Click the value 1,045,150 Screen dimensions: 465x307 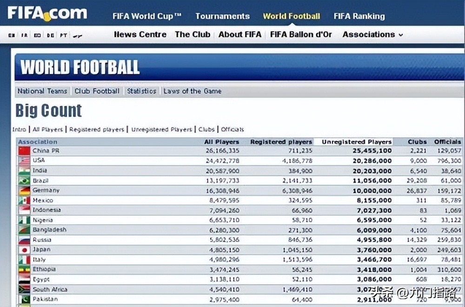298,250
